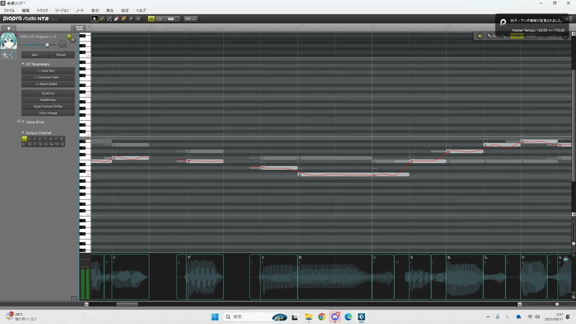Mute the MIKU NT track
The image size is (576, 324).
pos(73,40)
